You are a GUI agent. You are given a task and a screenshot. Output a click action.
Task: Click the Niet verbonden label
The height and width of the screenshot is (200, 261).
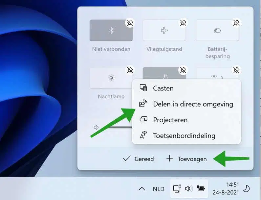point(111,49)
